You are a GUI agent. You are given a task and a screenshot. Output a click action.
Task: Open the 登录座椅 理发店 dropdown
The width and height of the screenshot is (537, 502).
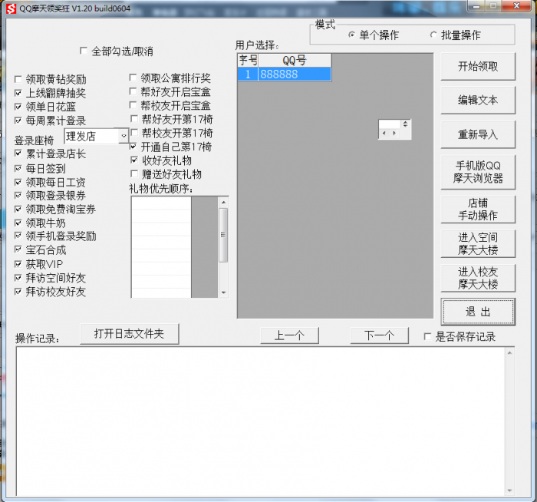click(x=124, y=136)
